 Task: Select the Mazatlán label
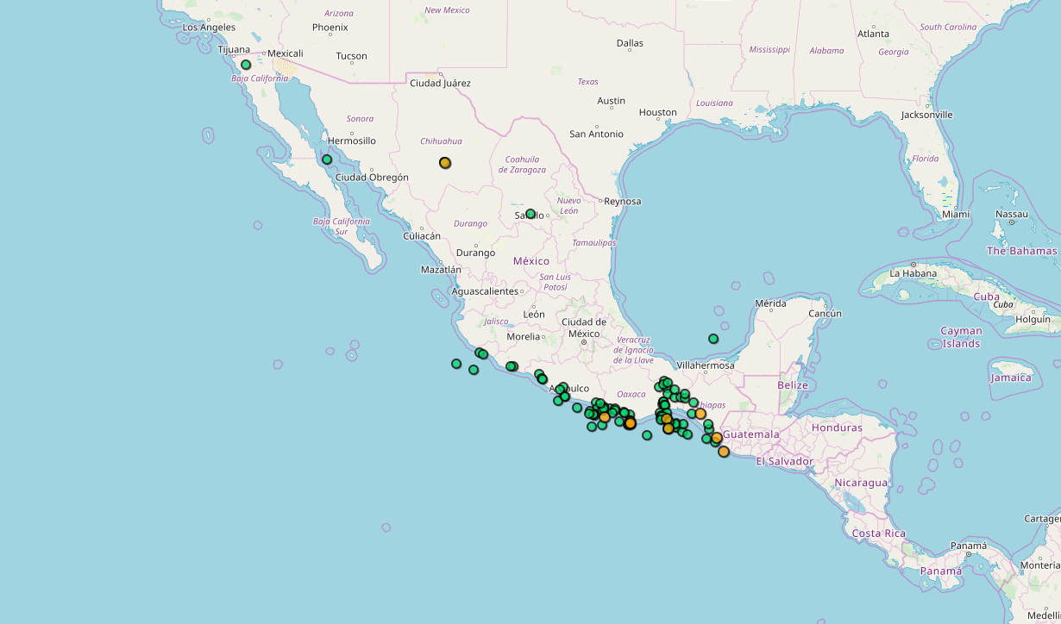[440, 270]
